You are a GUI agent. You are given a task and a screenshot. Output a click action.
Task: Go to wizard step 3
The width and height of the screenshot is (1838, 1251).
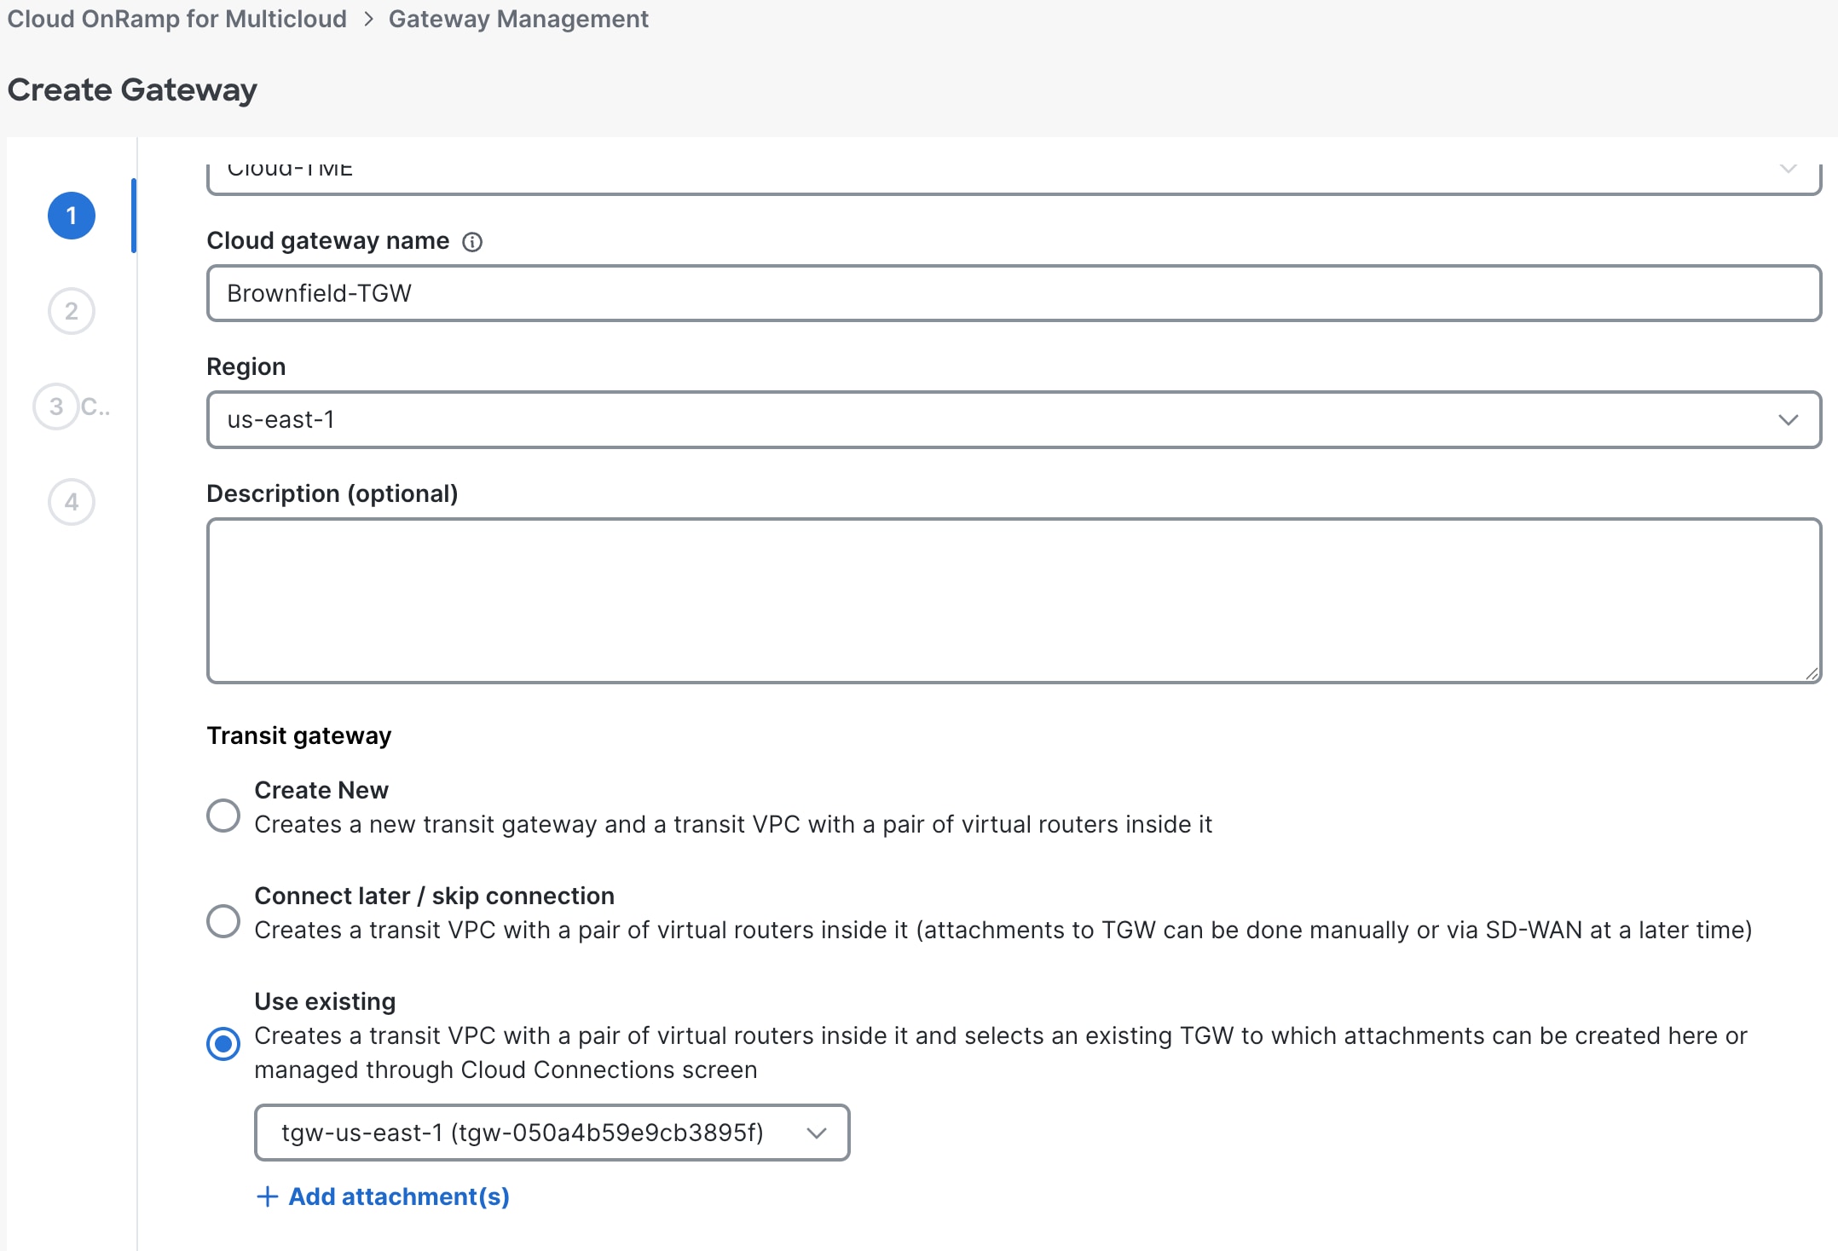tap(56, 406)
